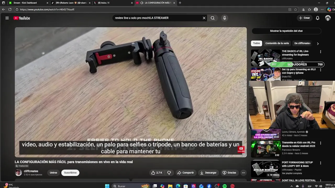335x188 pixels.
Task: Switch to the Inicio / X tab
Action: (113, 3)
